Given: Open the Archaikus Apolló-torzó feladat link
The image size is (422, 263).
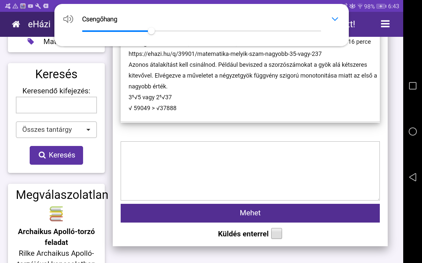Looking at the screenshot, I should click(56, 237).
